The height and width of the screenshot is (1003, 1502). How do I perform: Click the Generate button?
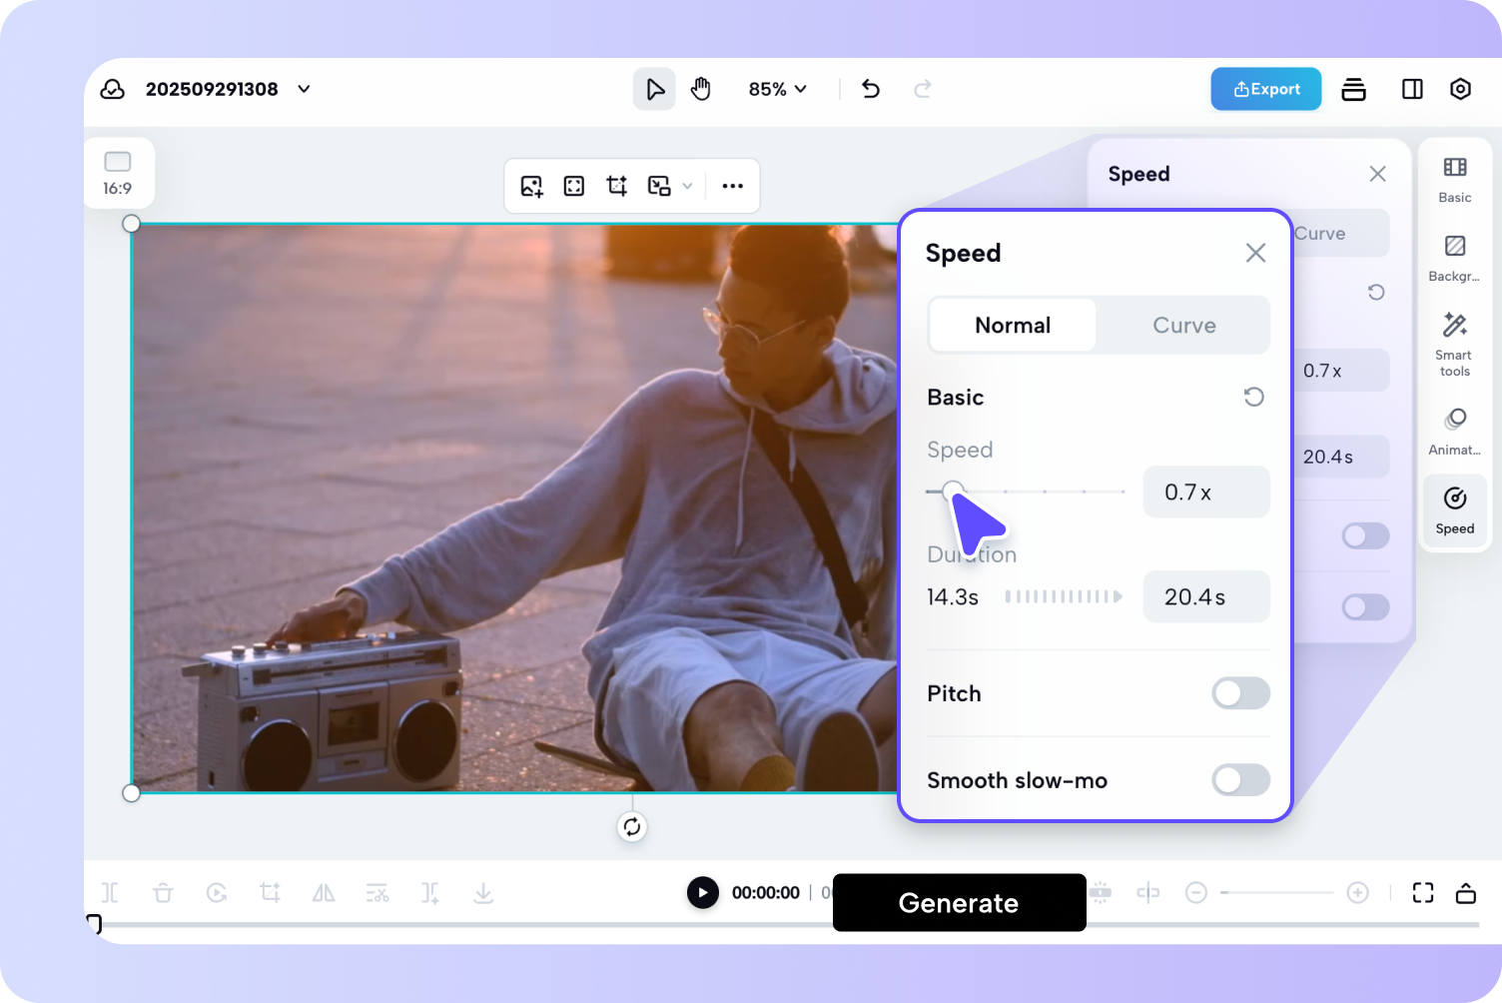958,902
